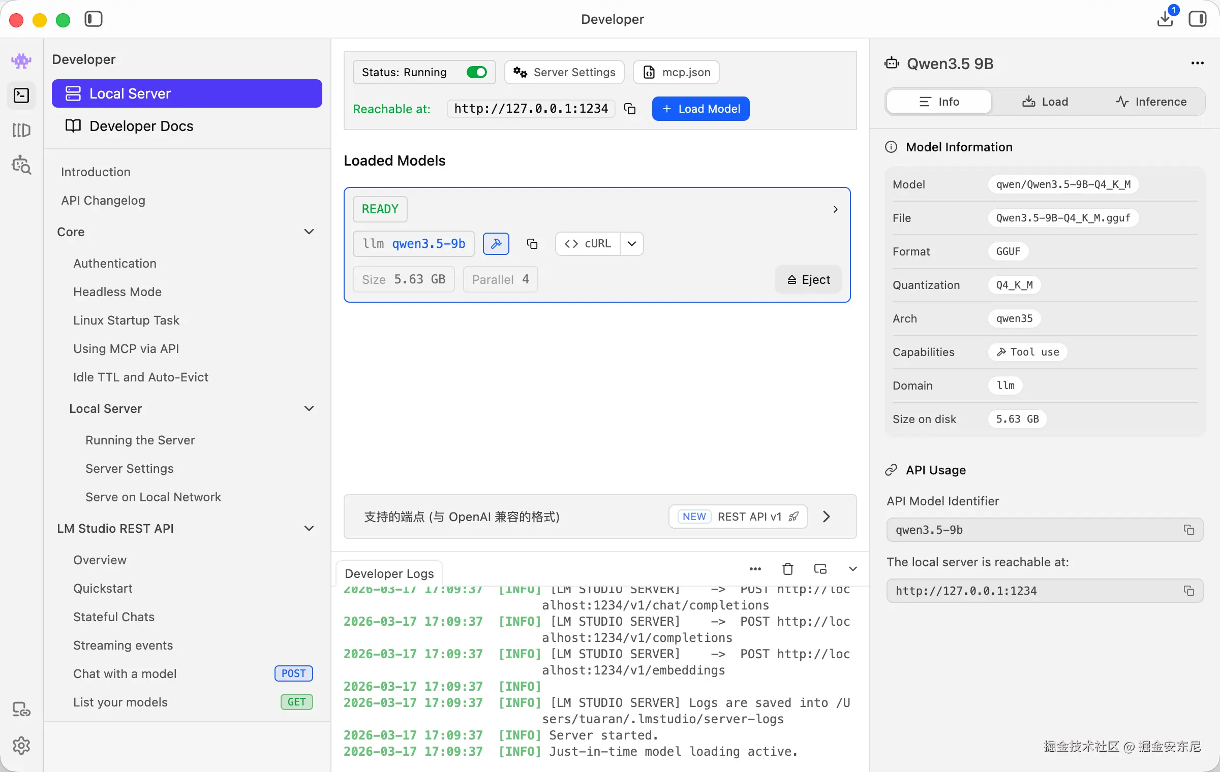Open the cURL language dropdown arrow
The image size is (1220, 772).
coord(632,244)
